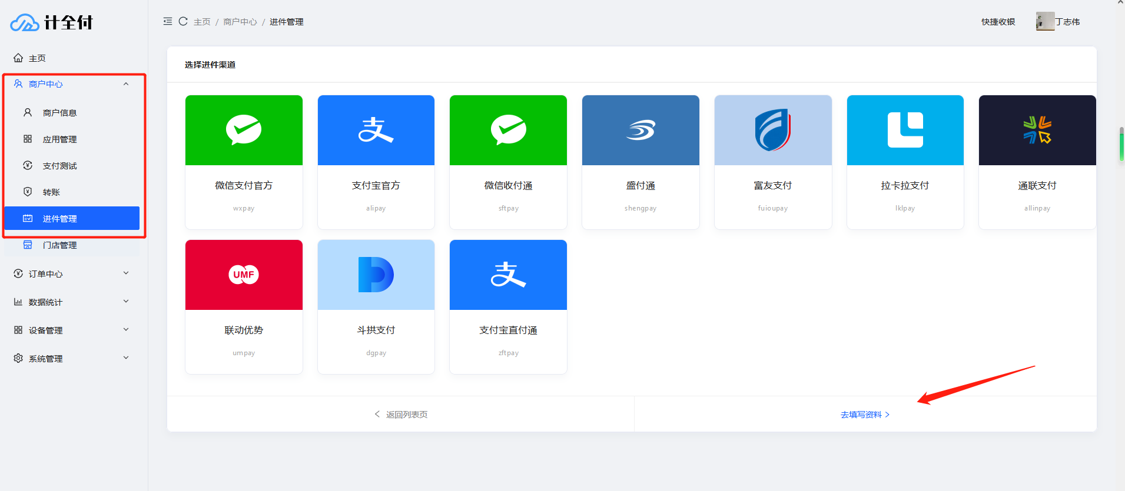The image size is (1125, 491).
Task: Click the 转账 shield icon
Action: click(x=28, y=192)
